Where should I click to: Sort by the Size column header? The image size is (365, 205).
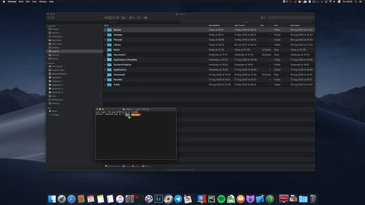coord(262,25)
